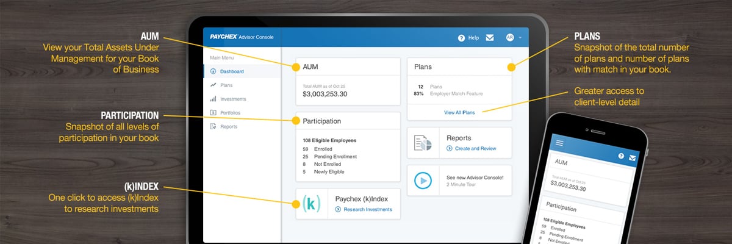Click the mail icon on the phone
Image resolution: width=732 pixels, height=244 pixels.
click(633, 158)
